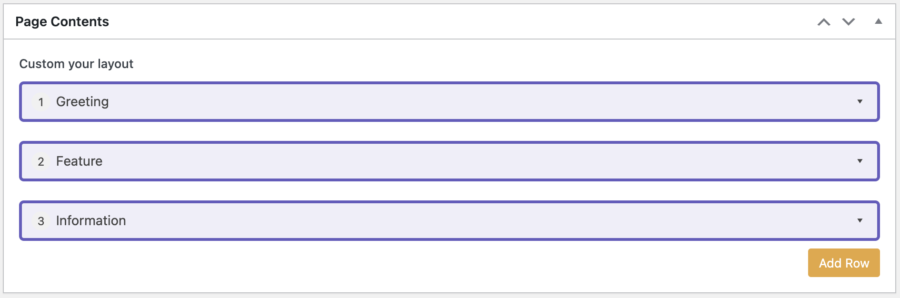Click the "Custom your layout" label
Viewport: 900px width, 298px height.
click(76, 64)
